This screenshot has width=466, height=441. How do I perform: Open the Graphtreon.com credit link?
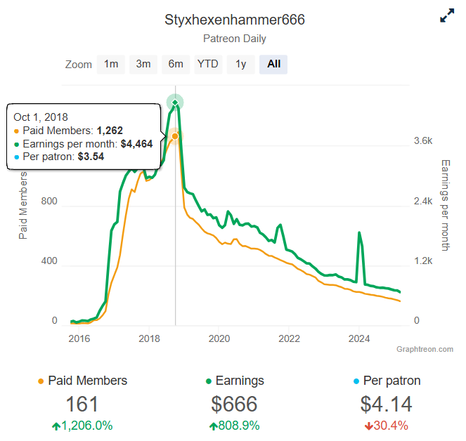point(425,349)
